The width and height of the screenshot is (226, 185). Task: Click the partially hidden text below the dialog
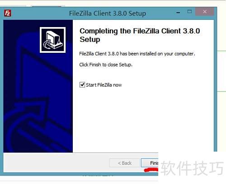tap(98, 175)
